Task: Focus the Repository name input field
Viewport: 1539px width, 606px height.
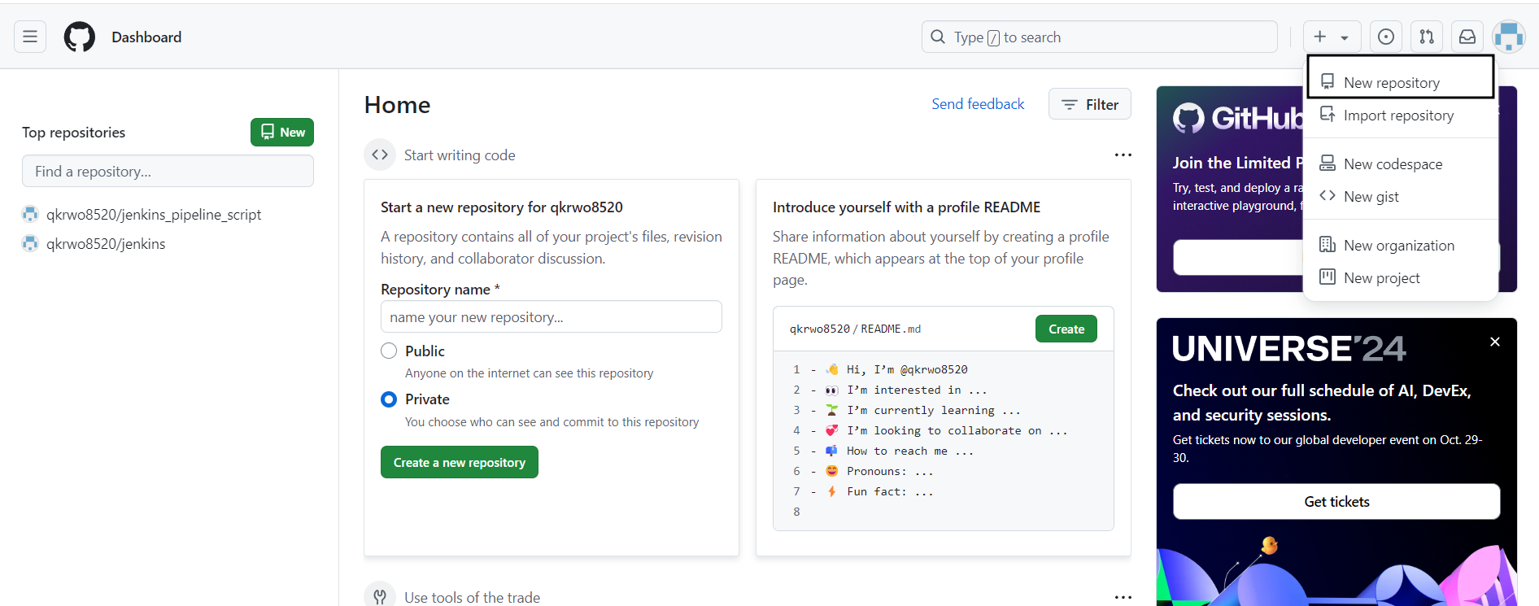Action: [x=552, y=316]
